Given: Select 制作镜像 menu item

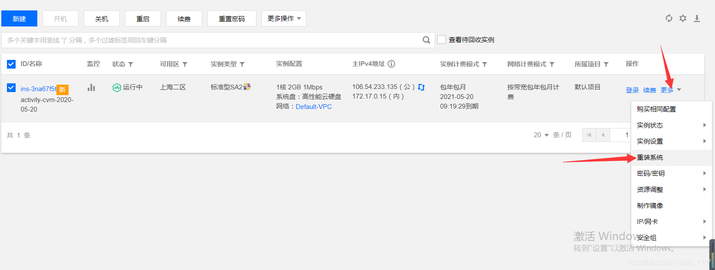Looking at the screenshot, I should tap(672, 205).
